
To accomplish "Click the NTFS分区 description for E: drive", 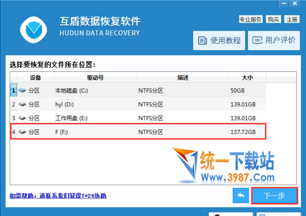I will [x=151, y=118].
